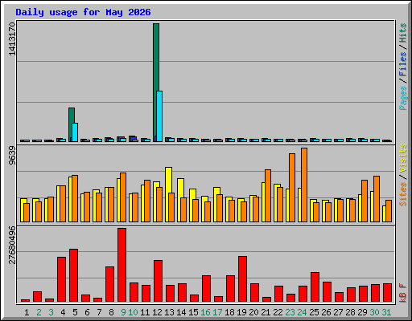Select the red KB bar for day 5
The height and width of the screenshot is (321, 412).
(x=73, y=275)
